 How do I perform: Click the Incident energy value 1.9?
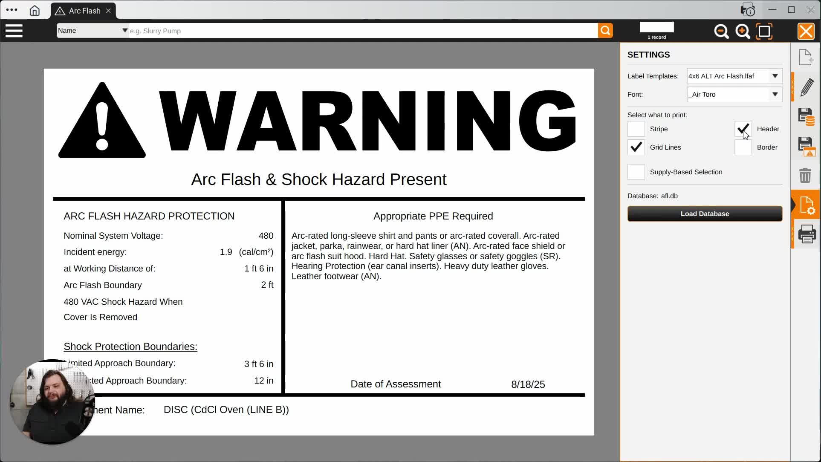click(x=226, y=252)
